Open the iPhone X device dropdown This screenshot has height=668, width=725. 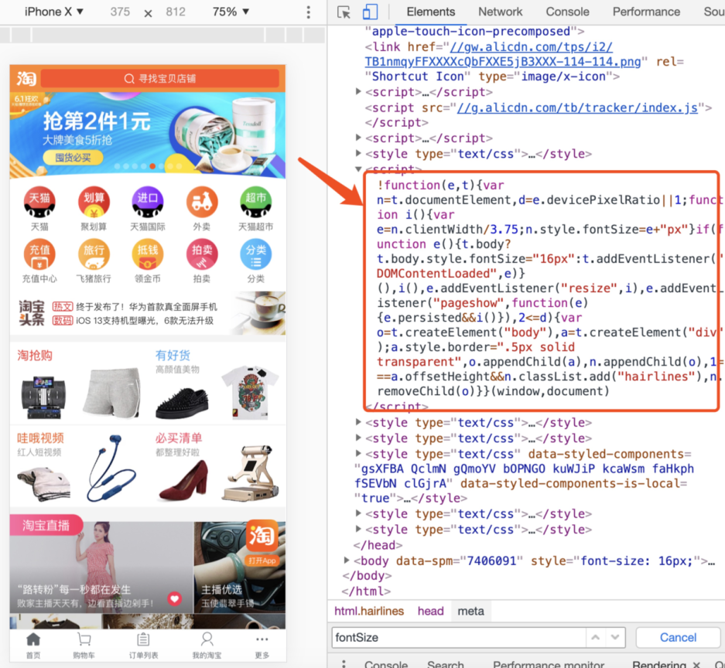tap(53, 12)
